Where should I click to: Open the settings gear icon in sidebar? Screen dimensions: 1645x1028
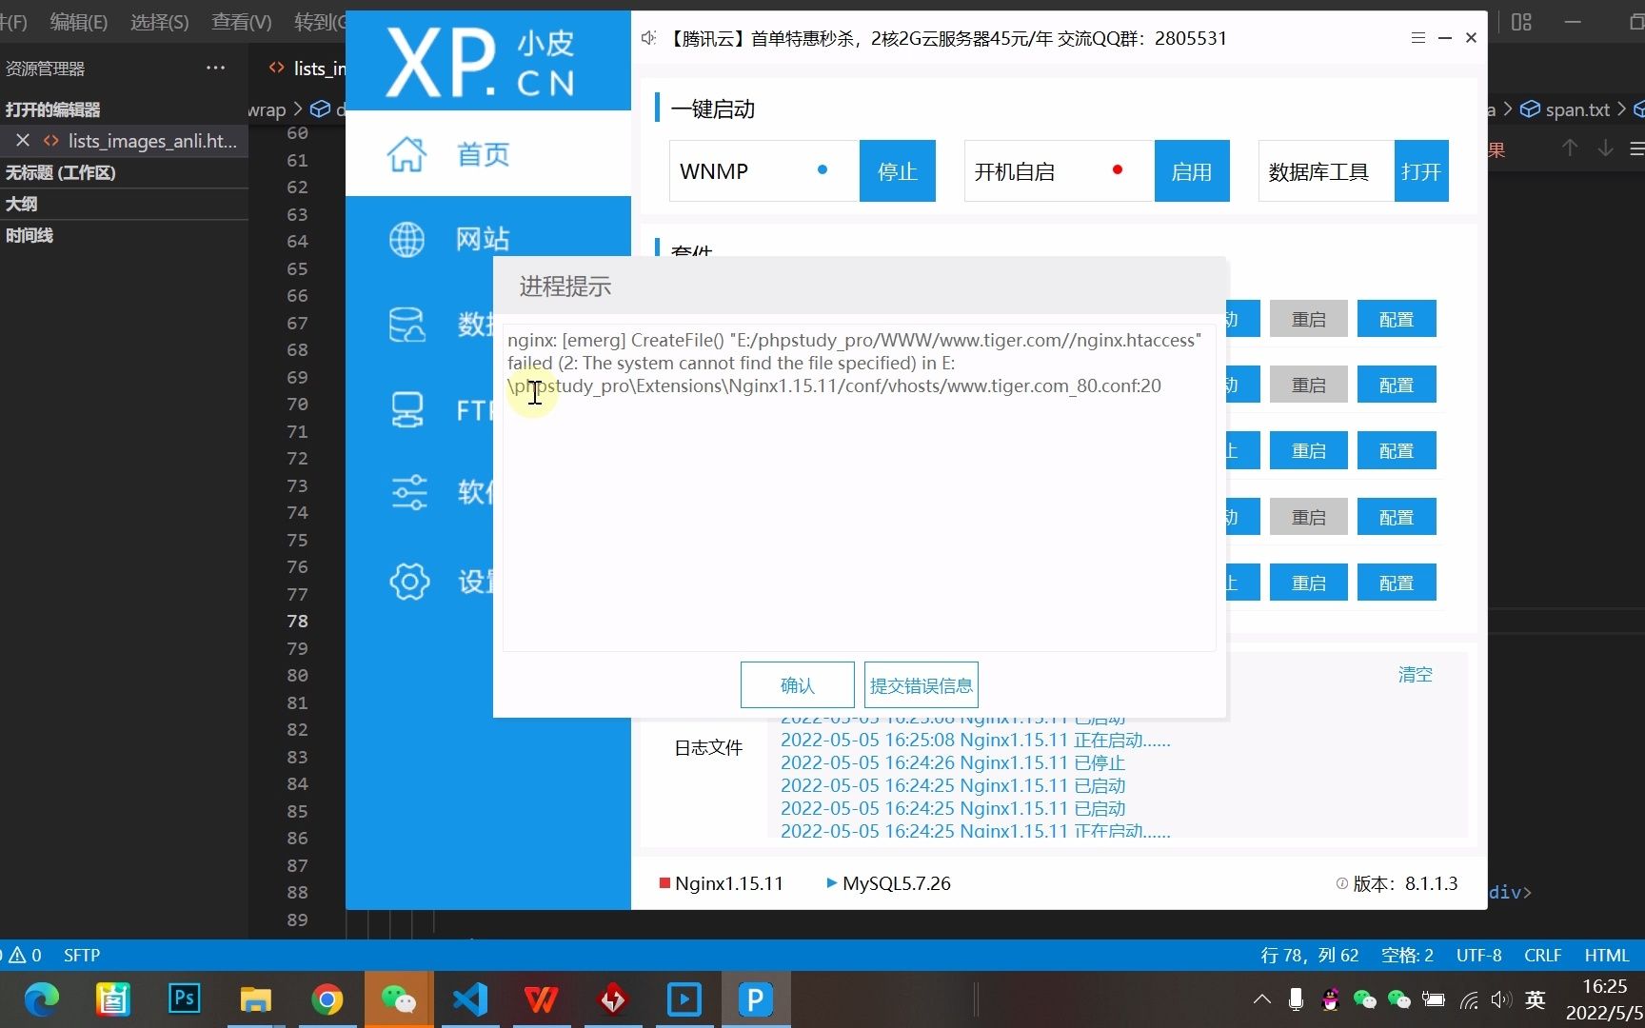pos(409,581)
